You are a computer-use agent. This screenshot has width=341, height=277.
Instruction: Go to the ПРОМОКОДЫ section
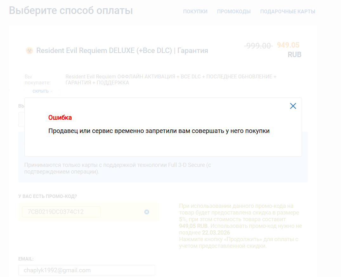[x=234, y=11]
